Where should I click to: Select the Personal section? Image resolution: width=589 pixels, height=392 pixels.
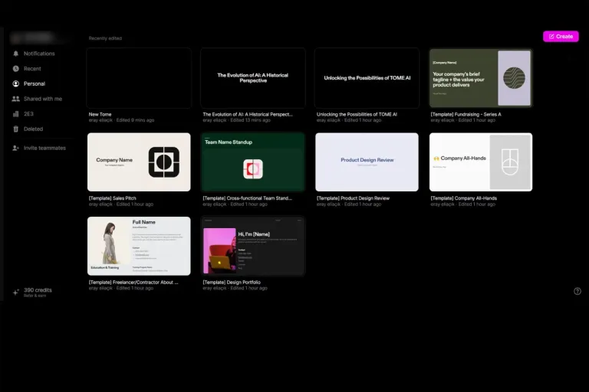(x=35, y=83)
